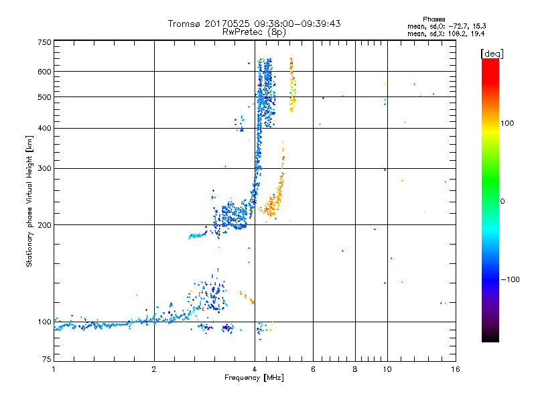
Task: Click the x-axis tick label '4'
Action: pyautogui.click(x=255, y=369)
